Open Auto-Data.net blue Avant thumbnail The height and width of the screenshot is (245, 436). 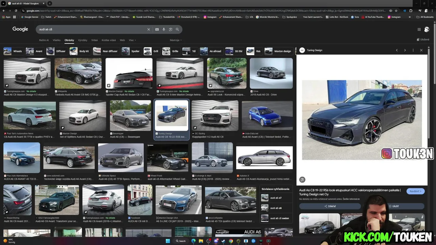point(267,116)
